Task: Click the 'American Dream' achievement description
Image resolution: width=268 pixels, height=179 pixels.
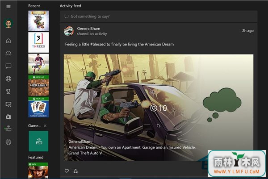Action: [x=132, y=147]
